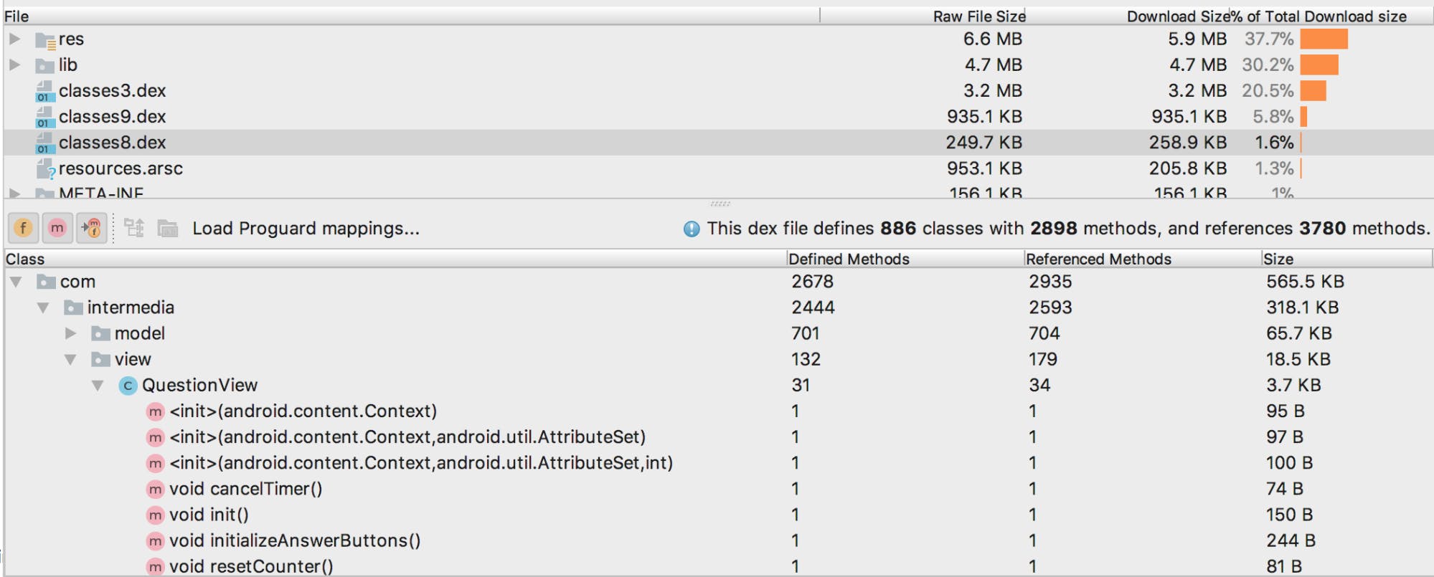Viewport: 1434px width, 577px height.
Task: Click the method icon for cancelTimer
Action: tap(155, 489)
